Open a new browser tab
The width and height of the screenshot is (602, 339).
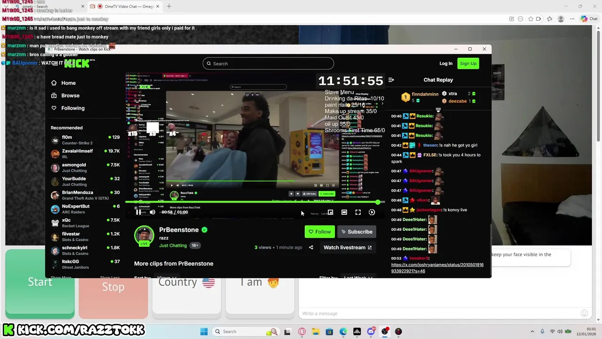169,6
